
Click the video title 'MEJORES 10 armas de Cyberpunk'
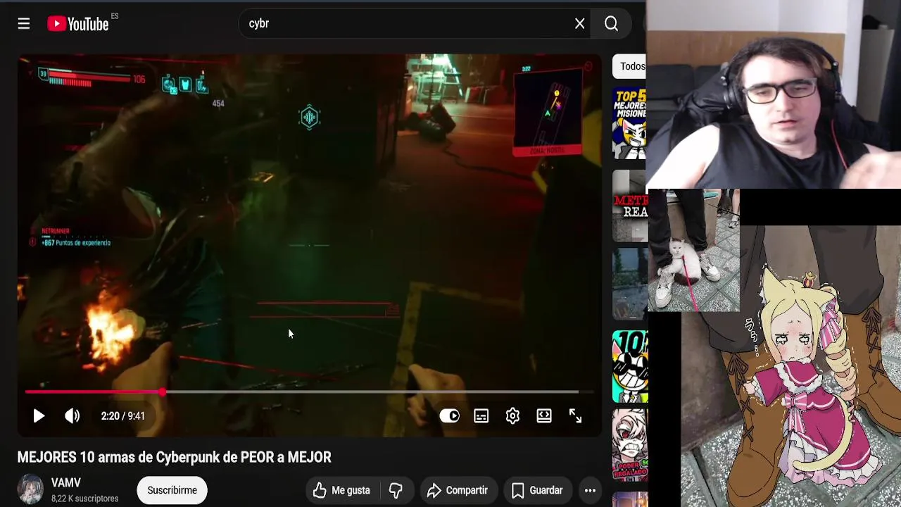coord(174,458)
